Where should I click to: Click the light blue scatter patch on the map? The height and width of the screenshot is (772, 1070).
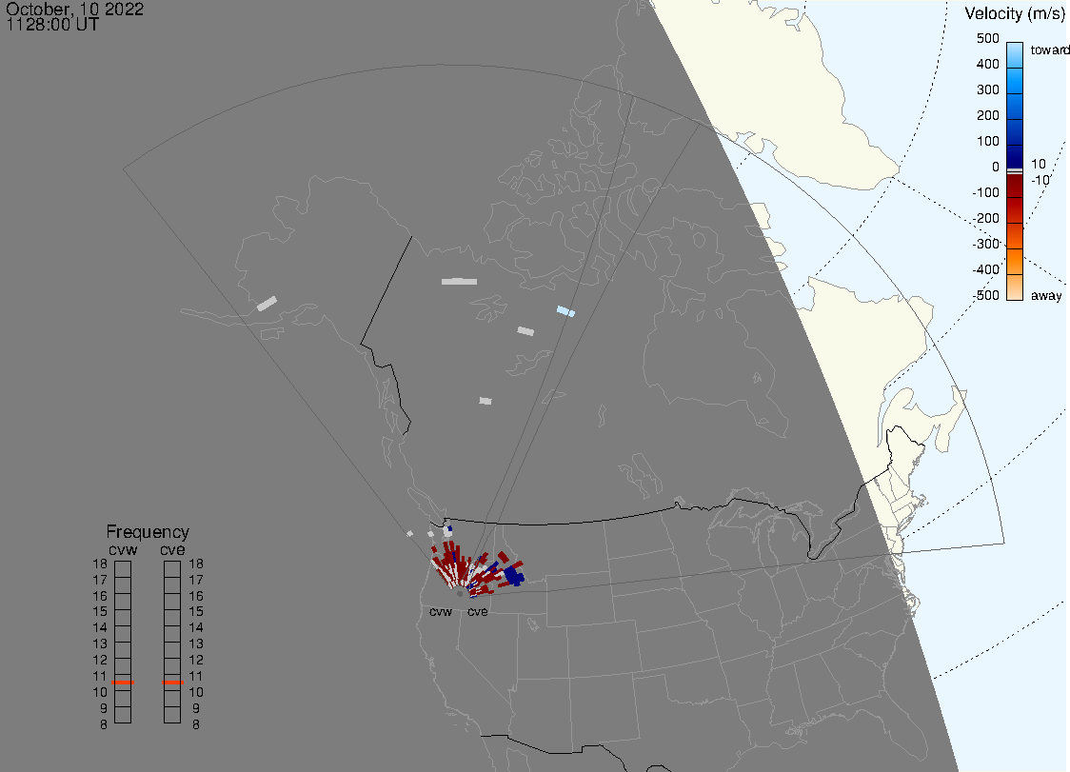[565, 311]
